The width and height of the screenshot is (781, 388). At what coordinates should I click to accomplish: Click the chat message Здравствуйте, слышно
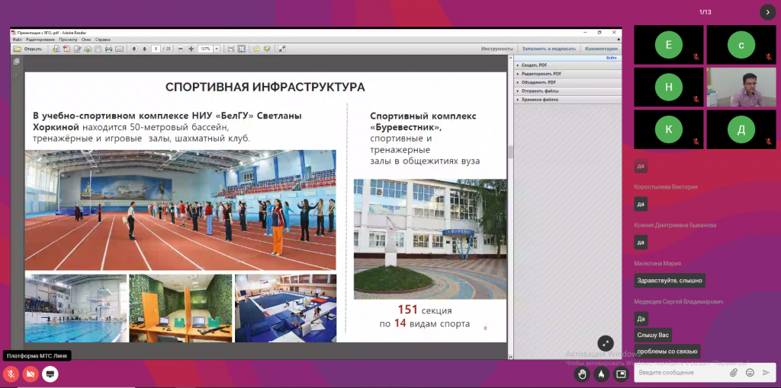[x=670, y=281]
